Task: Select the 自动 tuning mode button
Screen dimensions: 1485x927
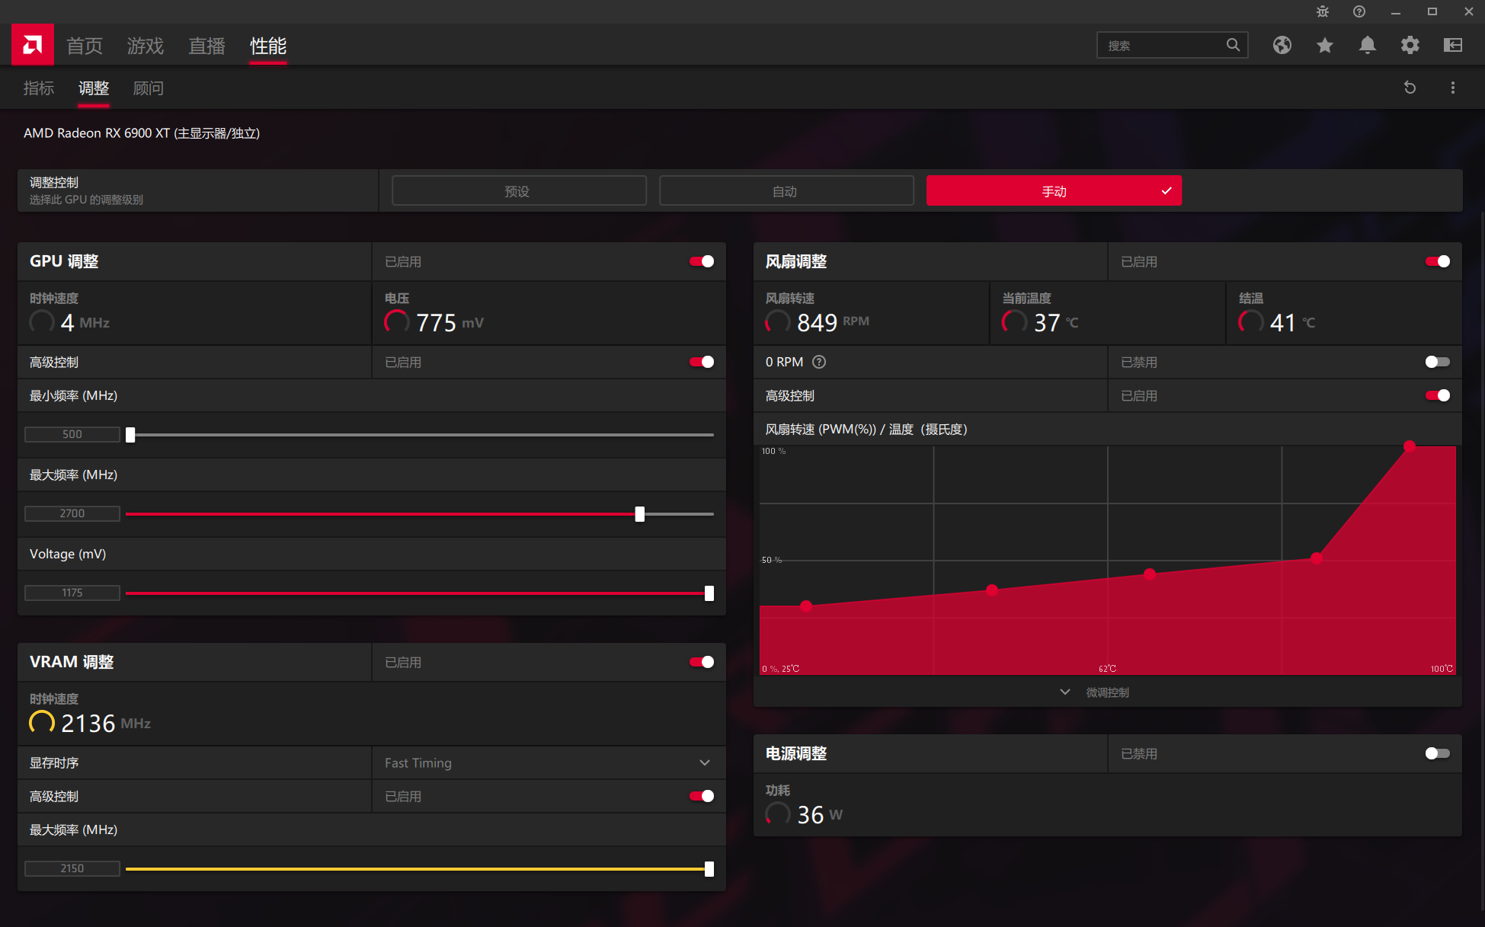Action: point(786,191)
